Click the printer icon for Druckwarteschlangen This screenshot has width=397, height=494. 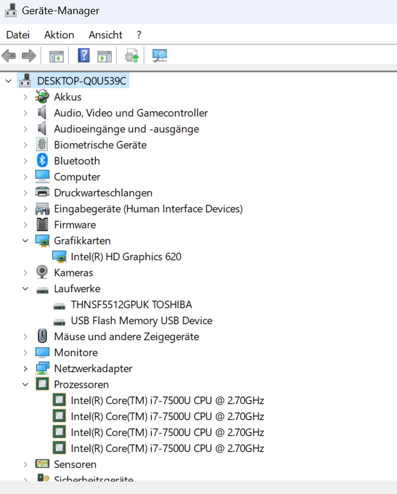tap(42, 192)
